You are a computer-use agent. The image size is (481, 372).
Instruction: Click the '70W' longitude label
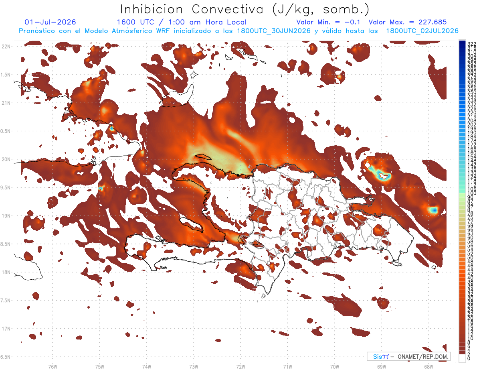pyautogui.click(x=335, y=366)
